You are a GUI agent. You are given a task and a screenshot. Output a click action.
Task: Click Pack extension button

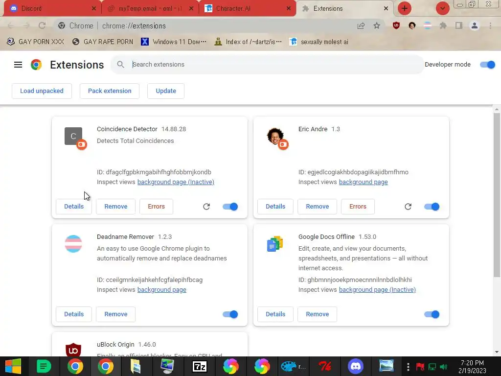[x=110, y=91]
